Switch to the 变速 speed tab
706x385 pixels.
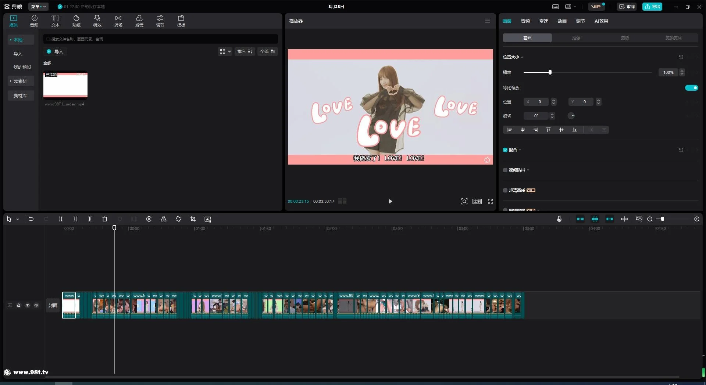tap(544, 21)
